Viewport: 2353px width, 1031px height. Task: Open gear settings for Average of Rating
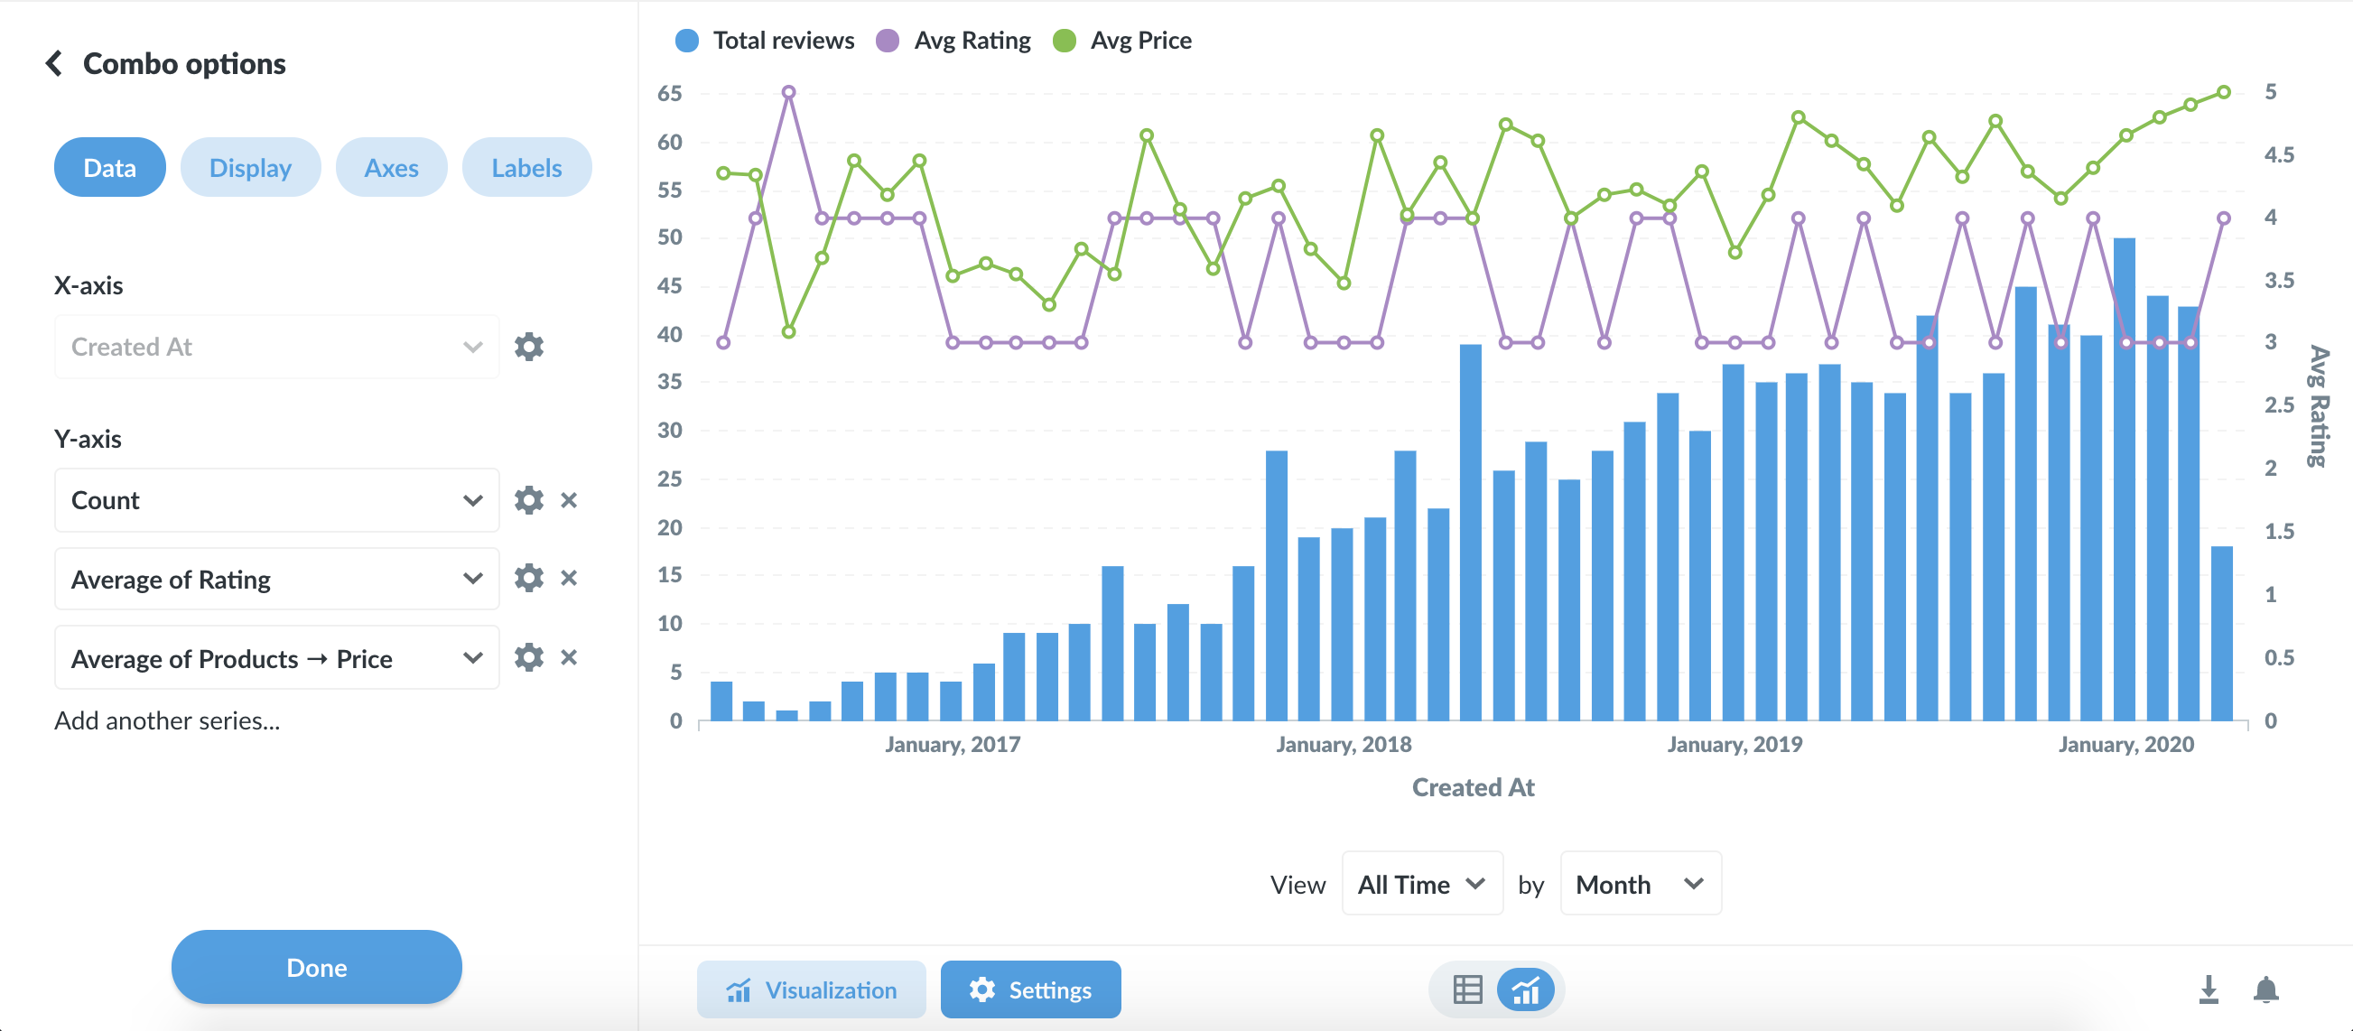pos(528,579)
